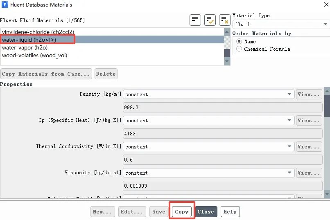Order materials by Chemical Formula
The width and height of the screenshot is (330, 220).
point(240,49)
